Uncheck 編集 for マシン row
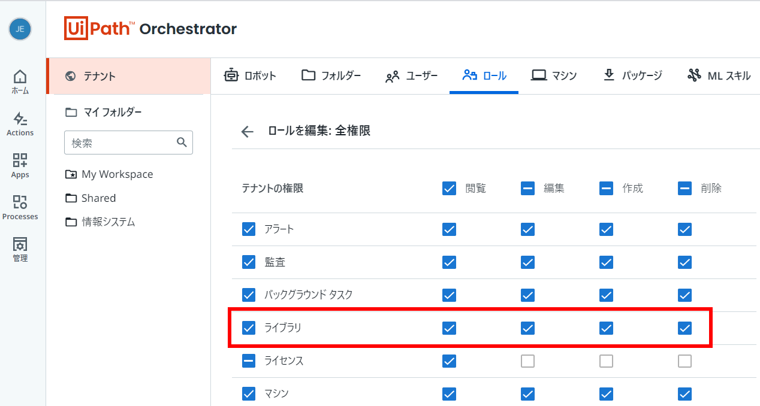Screen dimensions: 760x406 tap(527, 394)
